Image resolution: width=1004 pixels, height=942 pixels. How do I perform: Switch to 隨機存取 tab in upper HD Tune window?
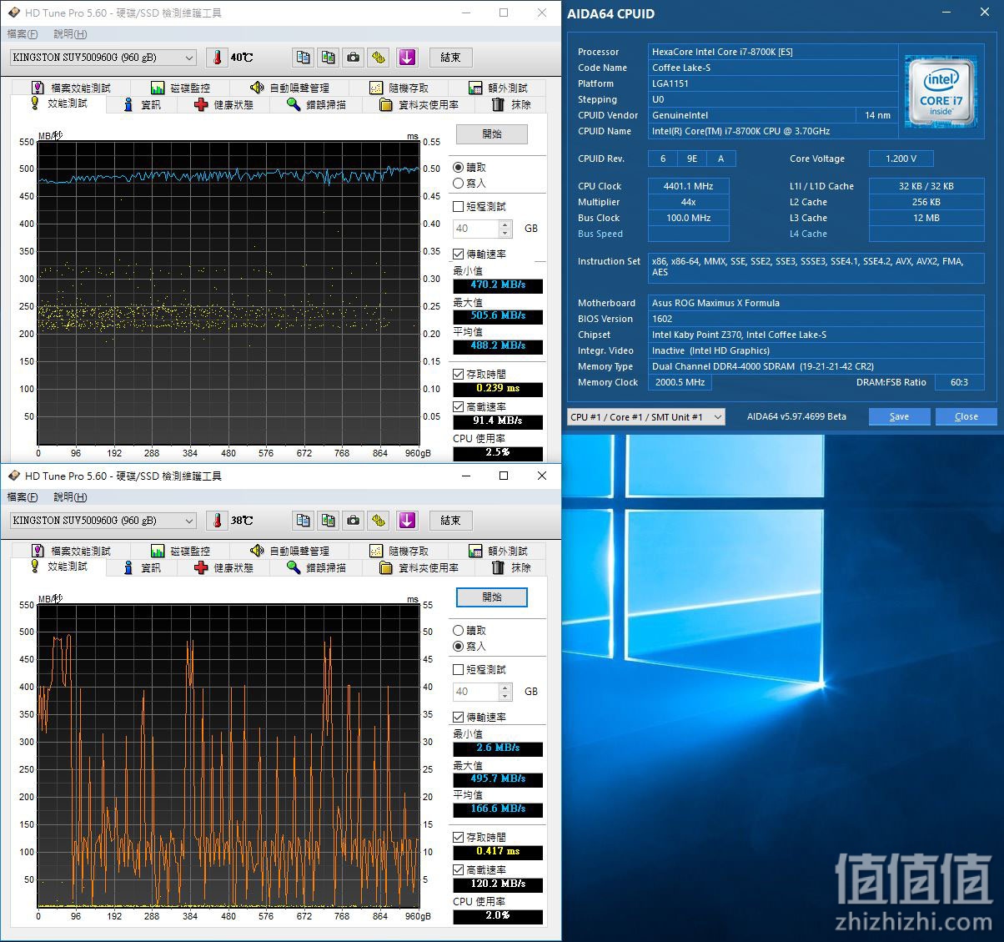tap(399, 88)
